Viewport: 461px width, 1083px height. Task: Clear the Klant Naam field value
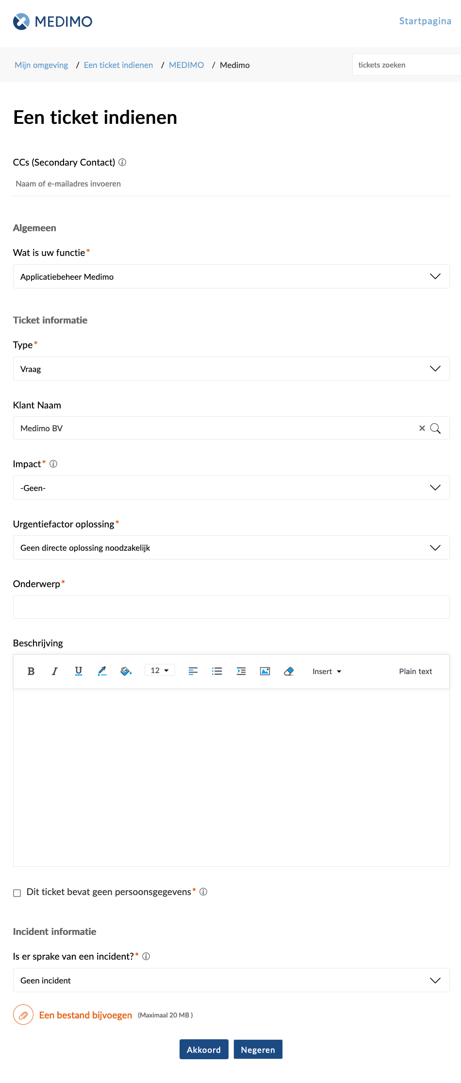(x=422, y=428)
